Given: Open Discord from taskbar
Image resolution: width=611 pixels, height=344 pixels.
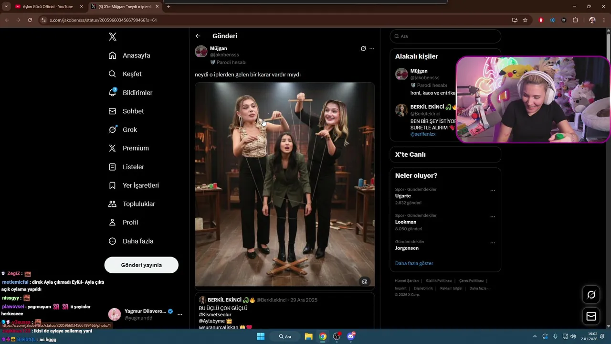Looking at the screenshot, I should [351, 336].
